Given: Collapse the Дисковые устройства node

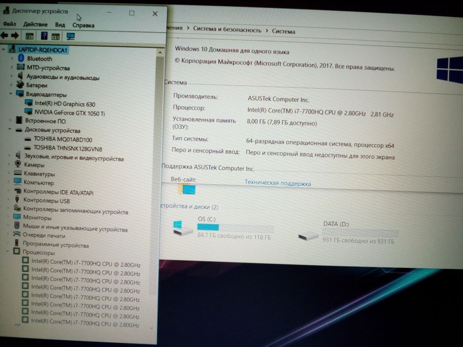Looking at the screenshot, I should point(10,129).
